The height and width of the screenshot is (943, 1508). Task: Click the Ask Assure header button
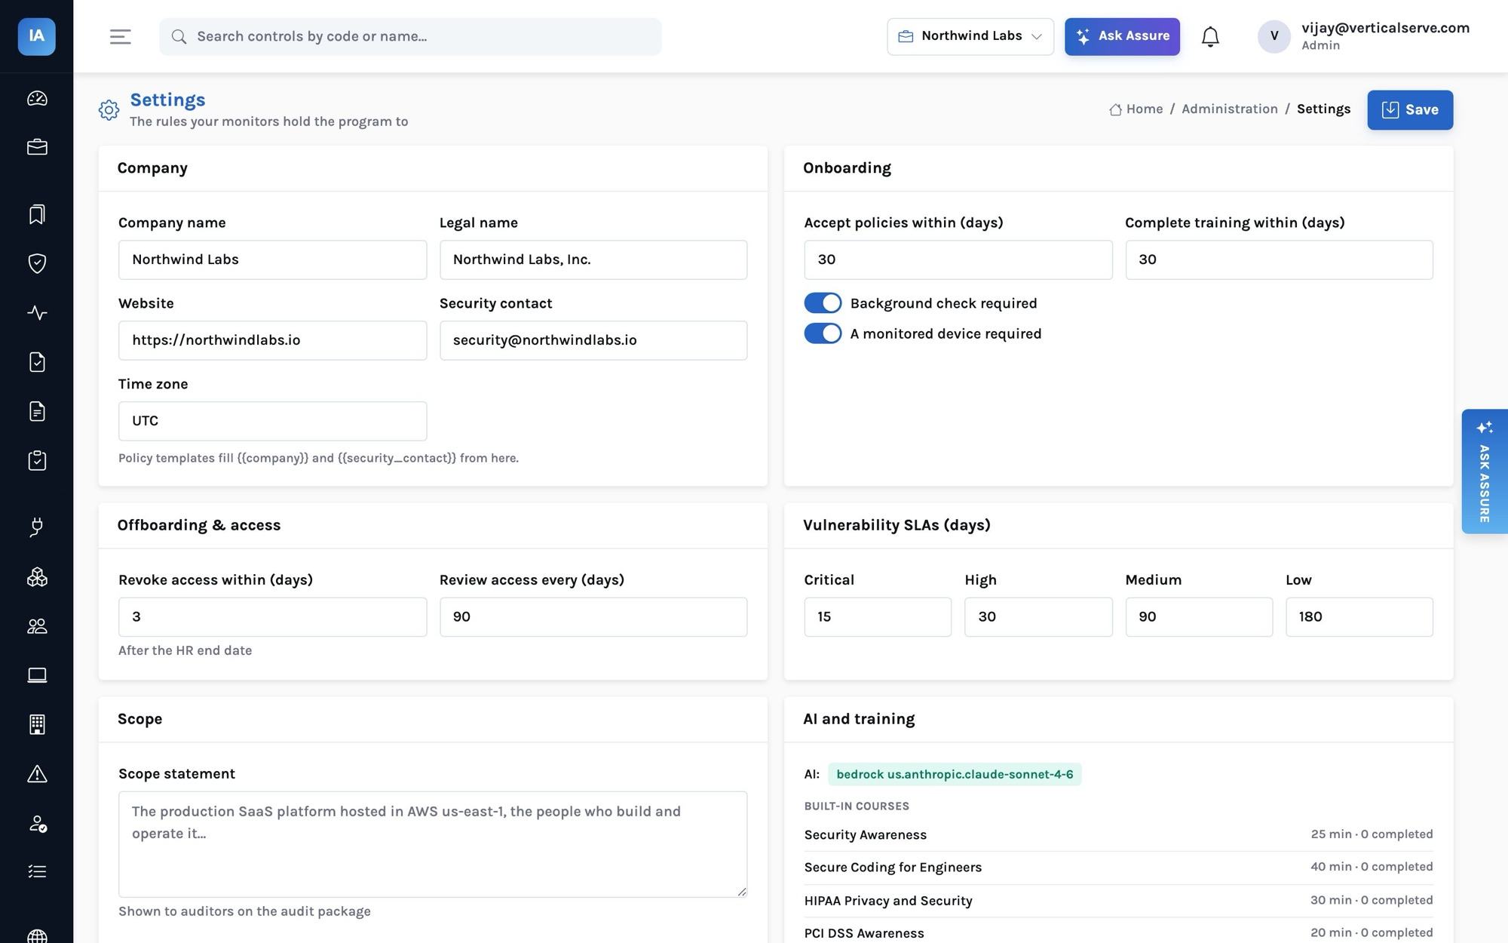pyautogui.click(x=1122, y=36)
